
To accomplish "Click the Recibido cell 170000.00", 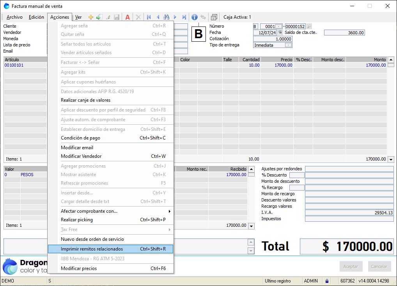I will (x=228, y=175).
